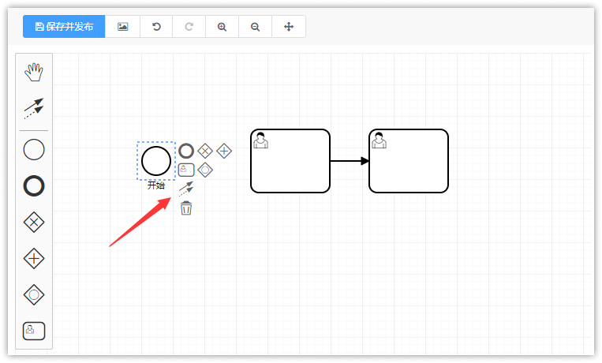Create a user task from the palette
The width and height of the screenshot is (602, 363).
[x=34, y=331]
